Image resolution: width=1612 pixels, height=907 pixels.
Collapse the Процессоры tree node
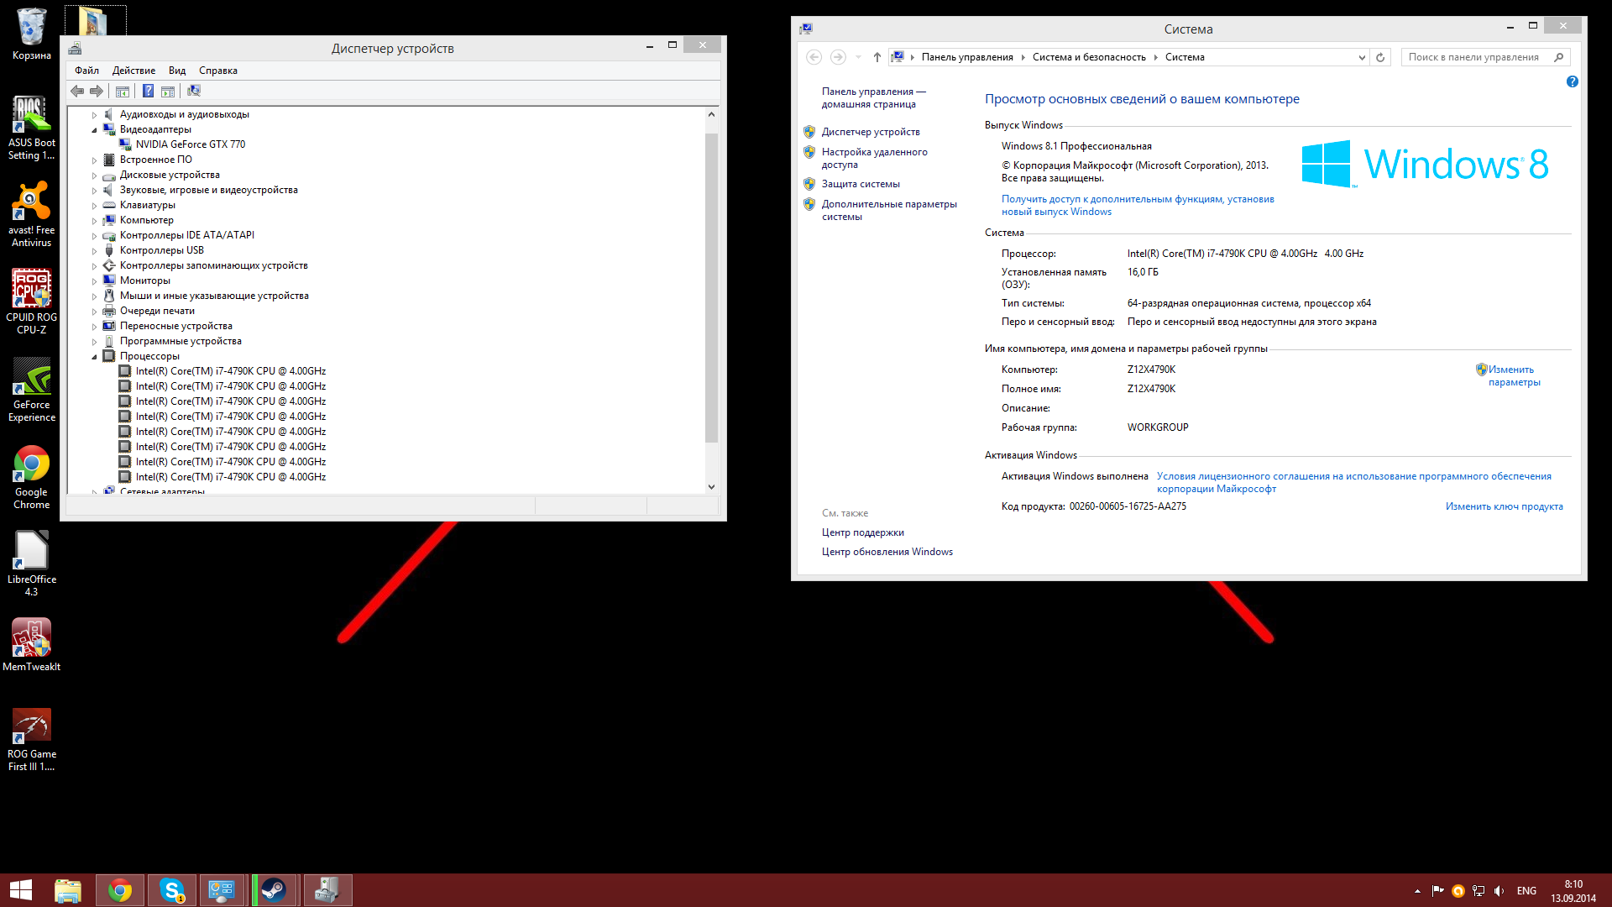[94, 357]
